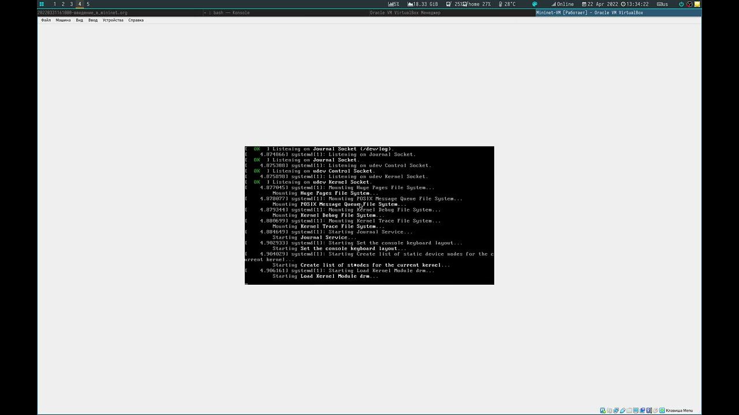Click the display settings status icon
Image resolution: width=739 pixels, height=415 pixels.
click(636, 410)
